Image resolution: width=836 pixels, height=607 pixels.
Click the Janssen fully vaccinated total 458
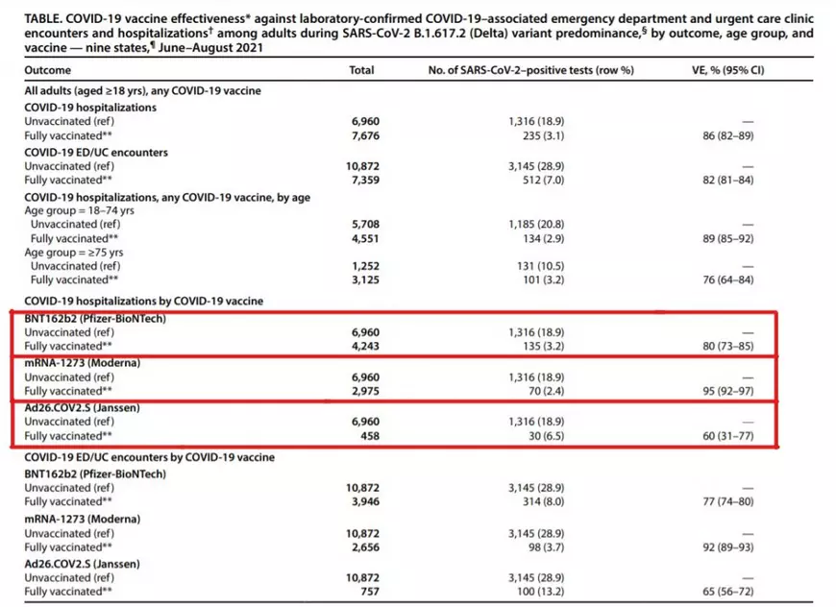tap(369, 434)
